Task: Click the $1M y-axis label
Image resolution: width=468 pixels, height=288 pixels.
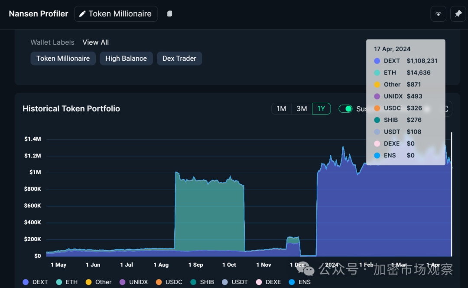Action: coord(35,172)
